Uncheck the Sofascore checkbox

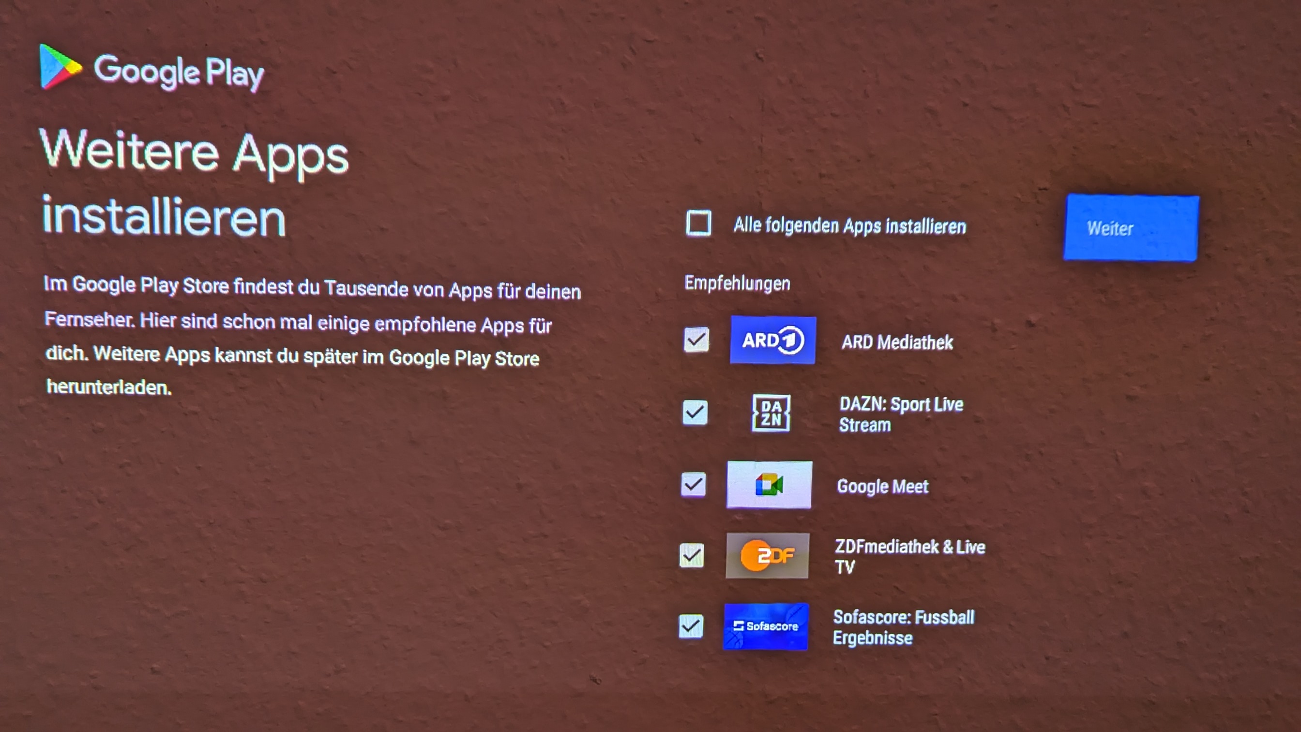(x=690, y=626)
